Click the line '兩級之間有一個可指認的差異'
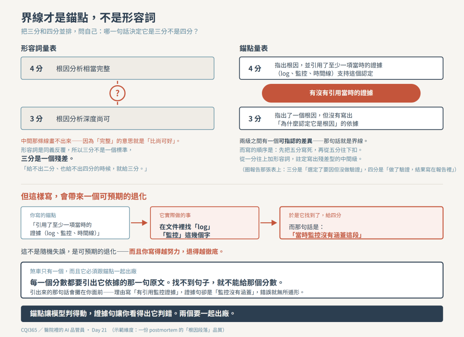This screenshot has height=337, width=464. click(x=304, y=141)
